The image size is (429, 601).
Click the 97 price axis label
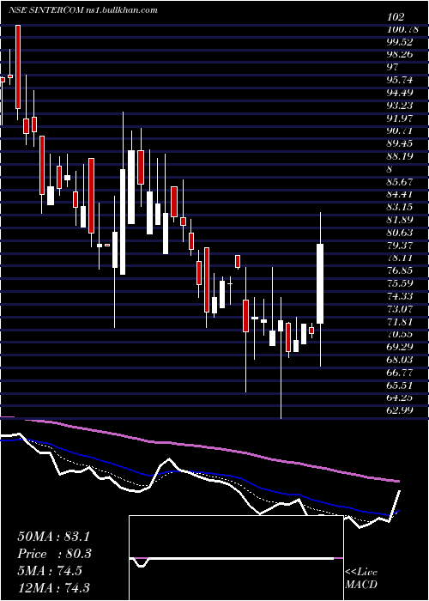393,67
